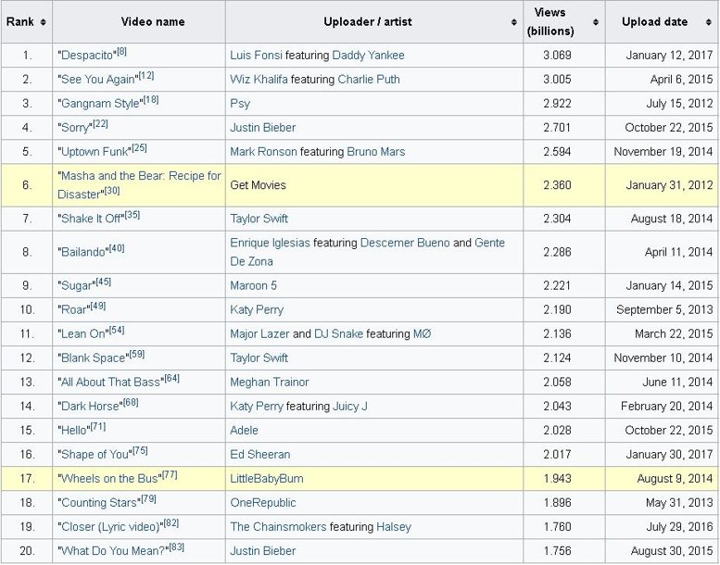This screenshot has height=565, width=720.
Task: Open OneRepublic artist link
Action: [x=262, y=503]
